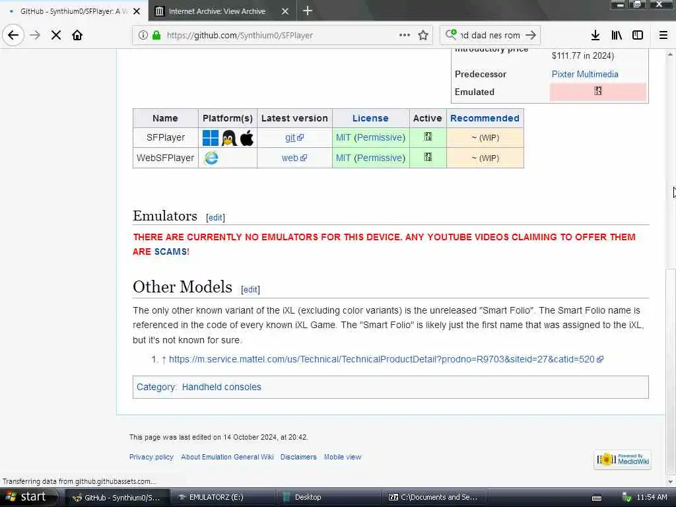Go back with the browser back arrow

coord(13,35)
